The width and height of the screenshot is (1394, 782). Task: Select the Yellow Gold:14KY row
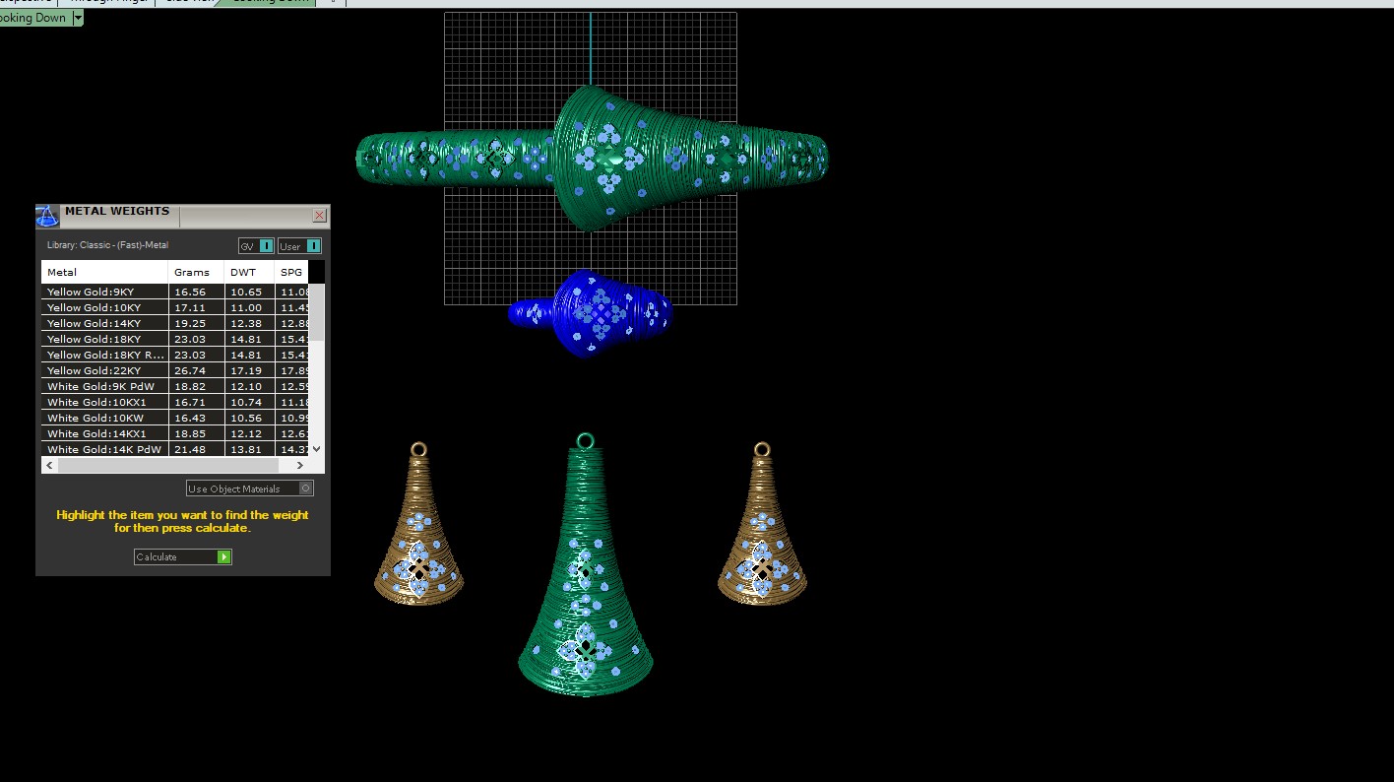tap(175, 323)
